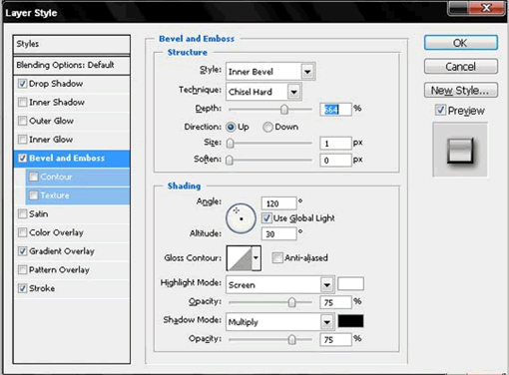Open the white Highlight color swatch
This screenshot has height=375, width=509.
click(x=350, y=284)
